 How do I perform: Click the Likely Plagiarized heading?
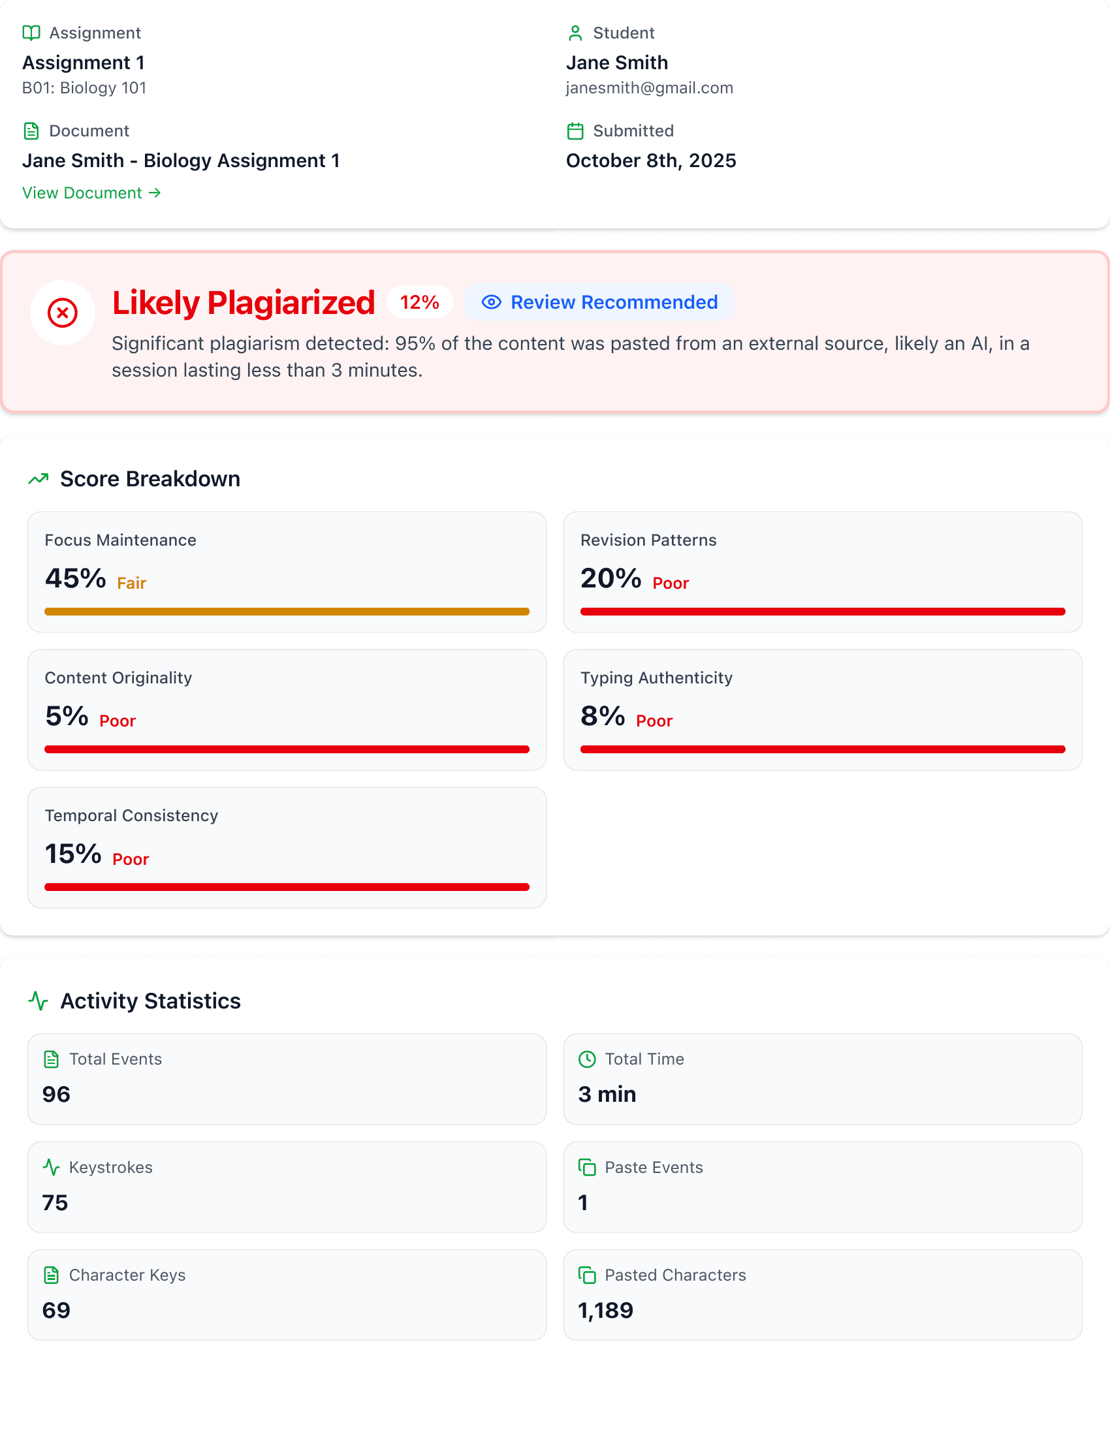pyautogui.click(x=244, y=302)
